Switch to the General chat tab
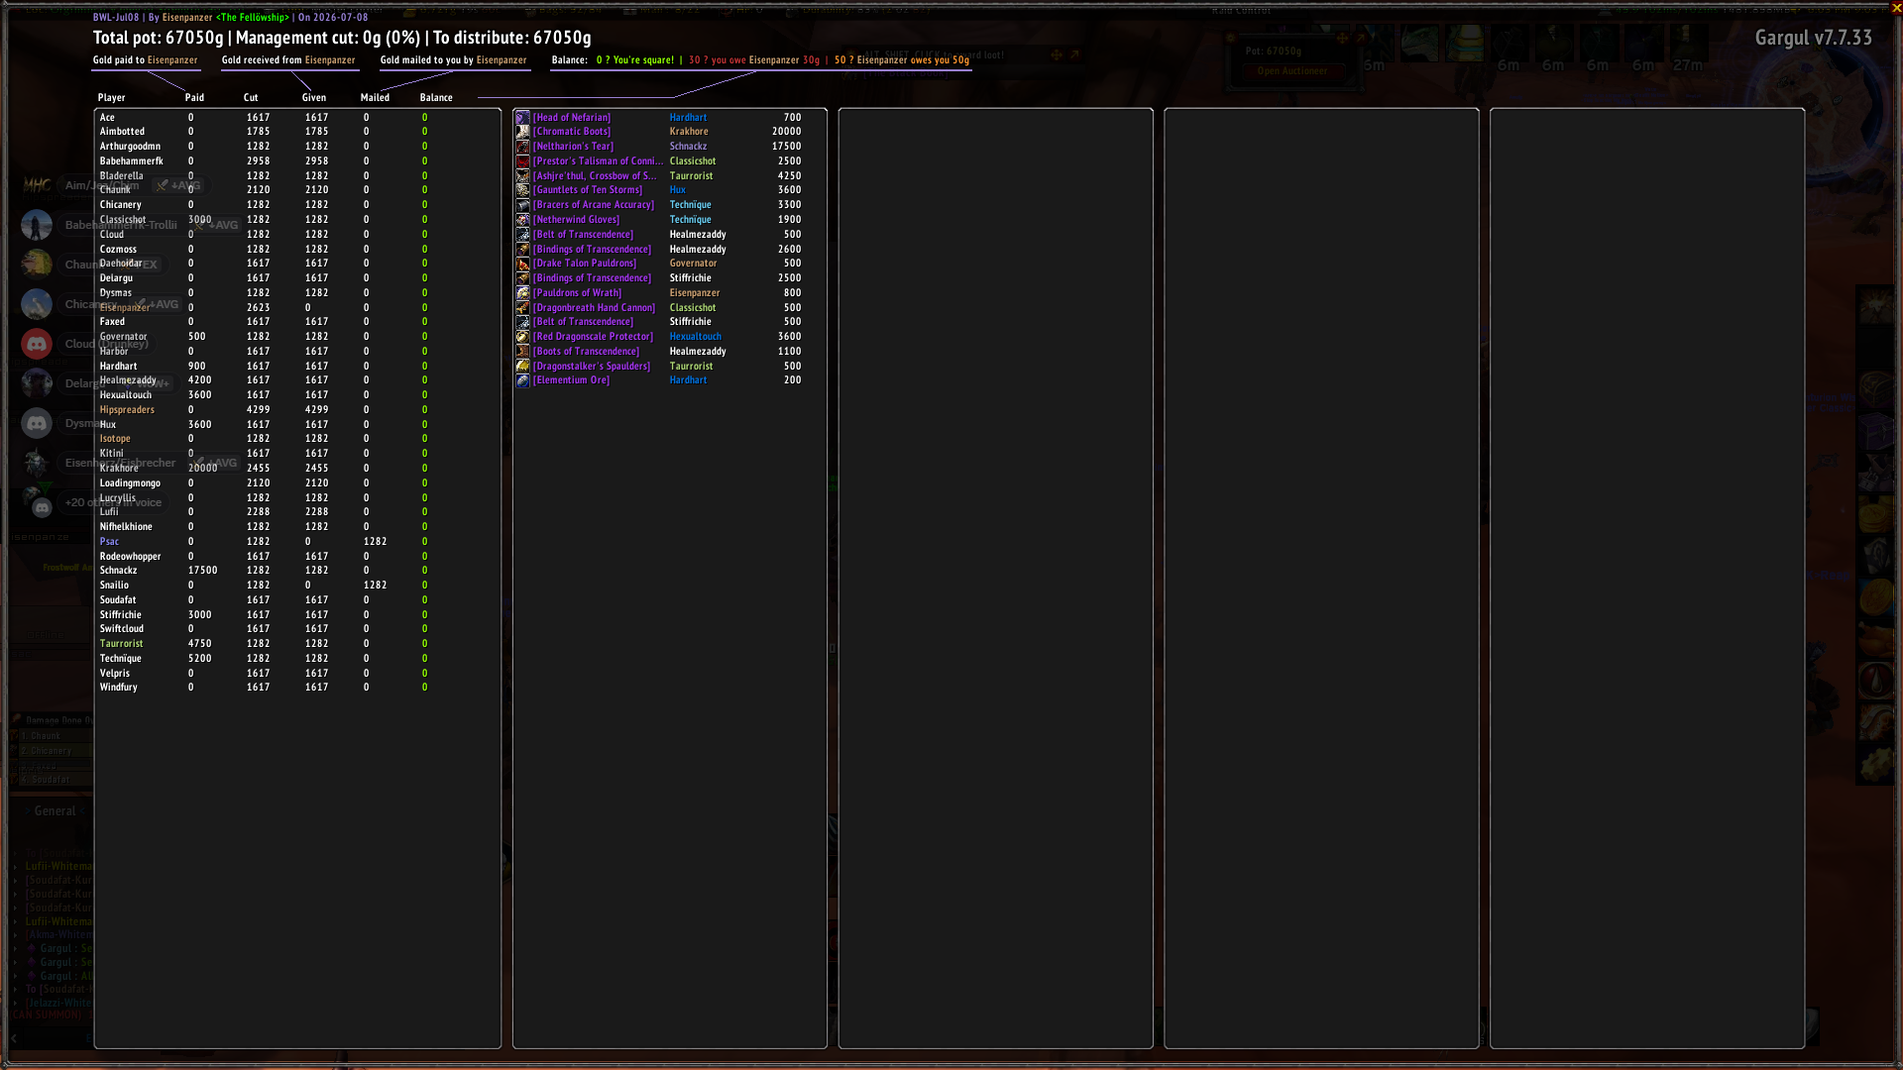The image size is (1903, 1070). click(x=55, y=811)
